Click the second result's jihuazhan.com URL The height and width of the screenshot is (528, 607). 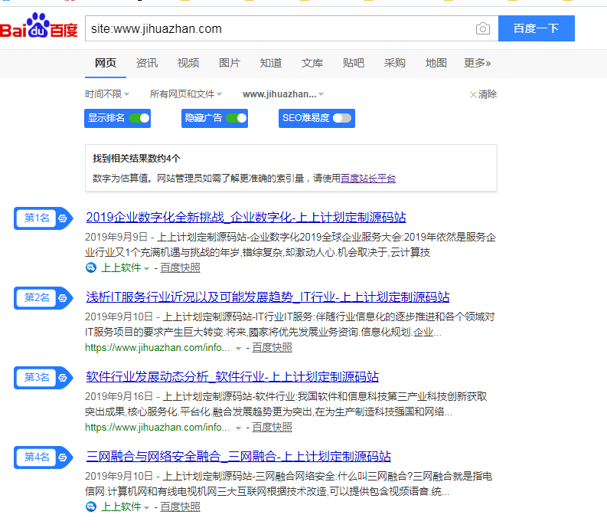[157, 348]
